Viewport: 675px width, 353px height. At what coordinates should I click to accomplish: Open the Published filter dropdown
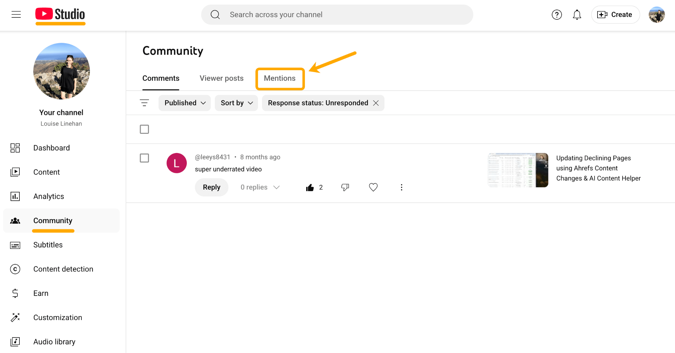click(x=184, y=103)
